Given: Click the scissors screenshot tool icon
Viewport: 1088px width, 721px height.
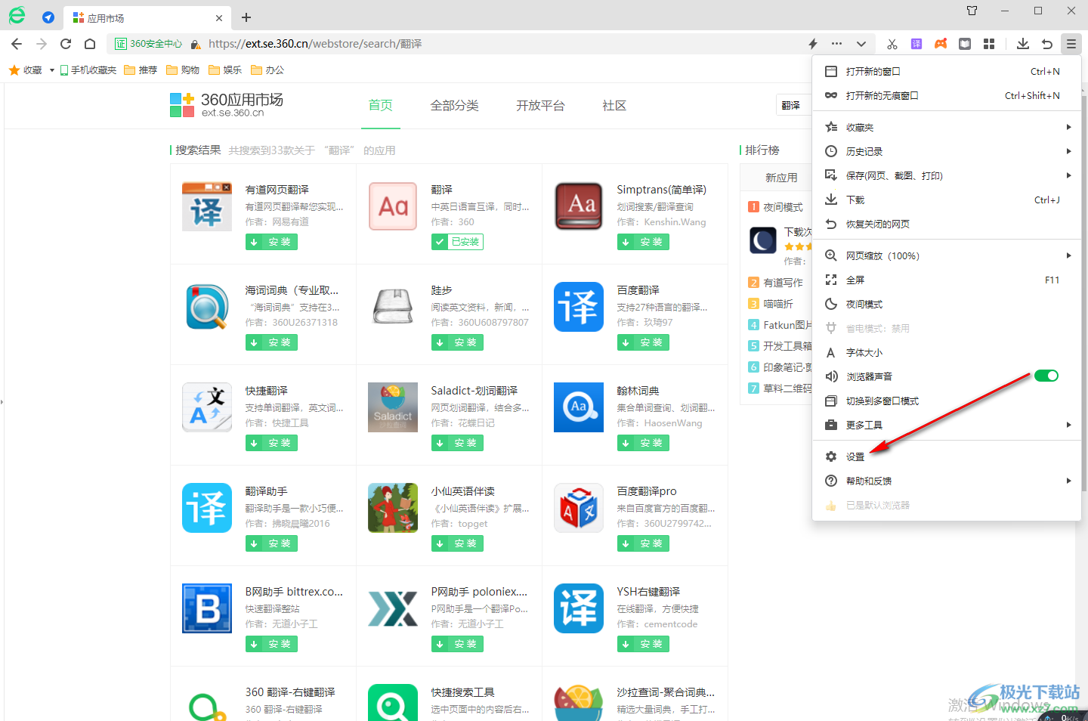Looking at the screenshot, I should point(892,44).
